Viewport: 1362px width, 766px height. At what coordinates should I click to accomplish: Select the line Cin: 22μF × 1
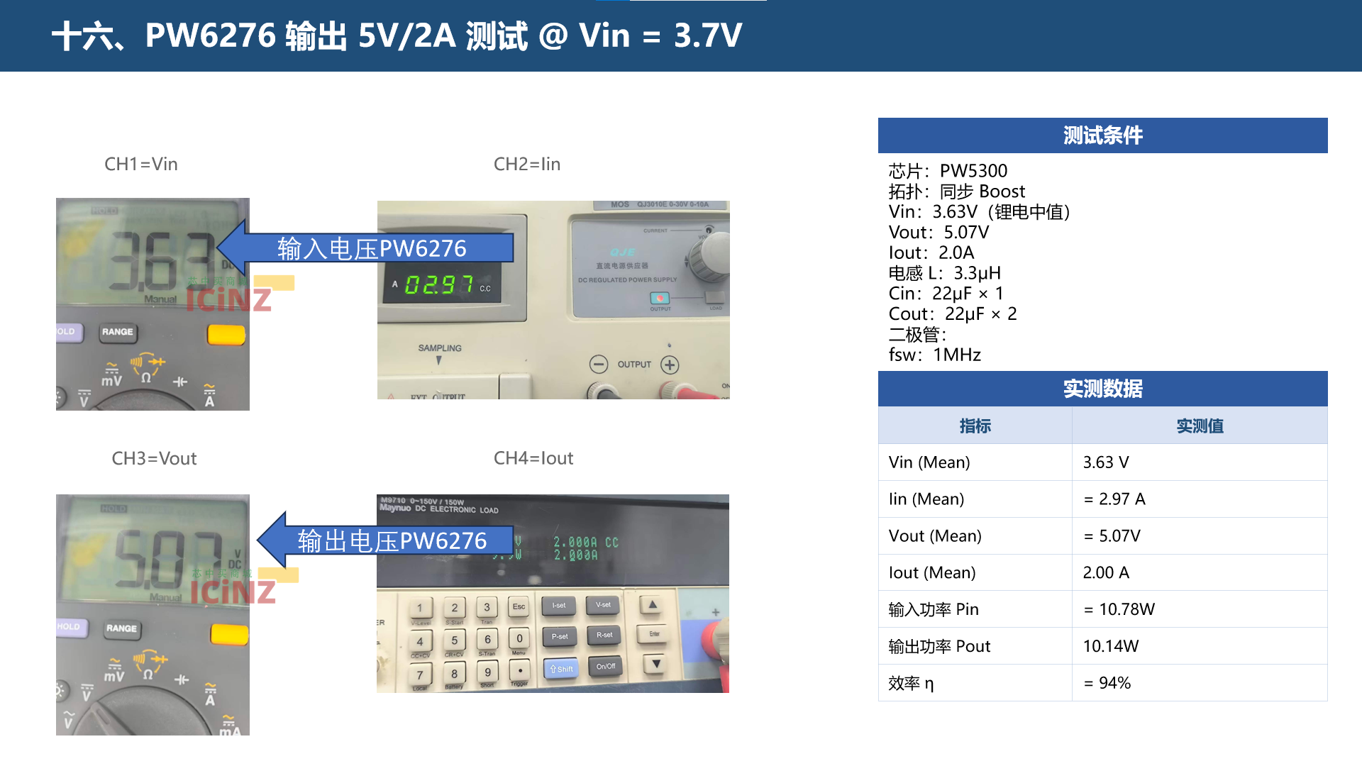pos(946,294)
